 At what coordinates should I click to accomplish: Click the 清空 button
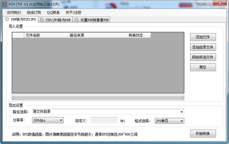click(x=203, y=67)
